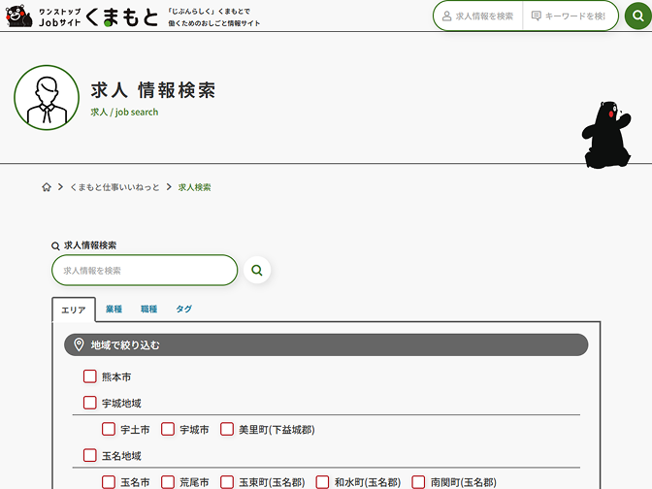Click the person icon in header search
Image resolution: width=652 pixels, height=489 pixels.
tap(446, 16)
